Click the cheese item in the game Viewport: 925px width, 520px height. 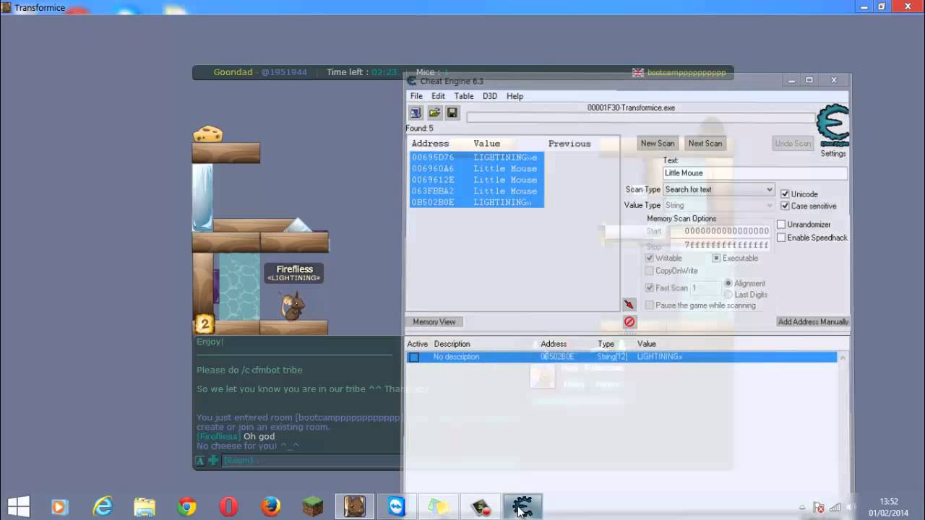click(x=208, y=134)
